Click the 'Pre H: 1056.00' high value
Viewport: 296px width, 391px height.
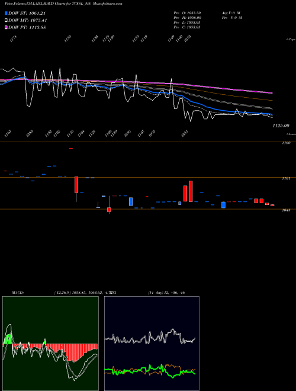point(187,18)
